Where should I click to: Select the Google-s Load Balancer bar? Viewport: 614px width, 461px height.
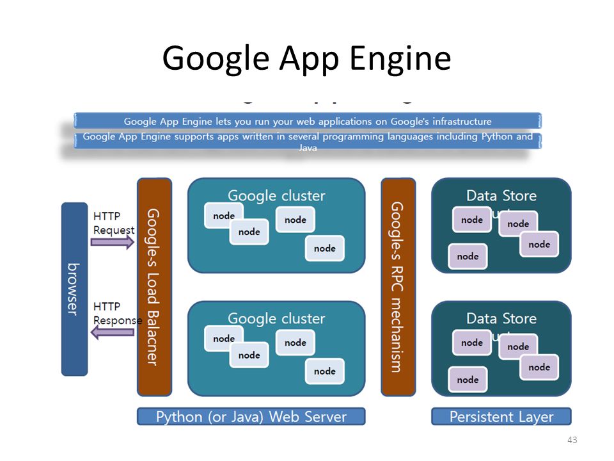(154, 287)
